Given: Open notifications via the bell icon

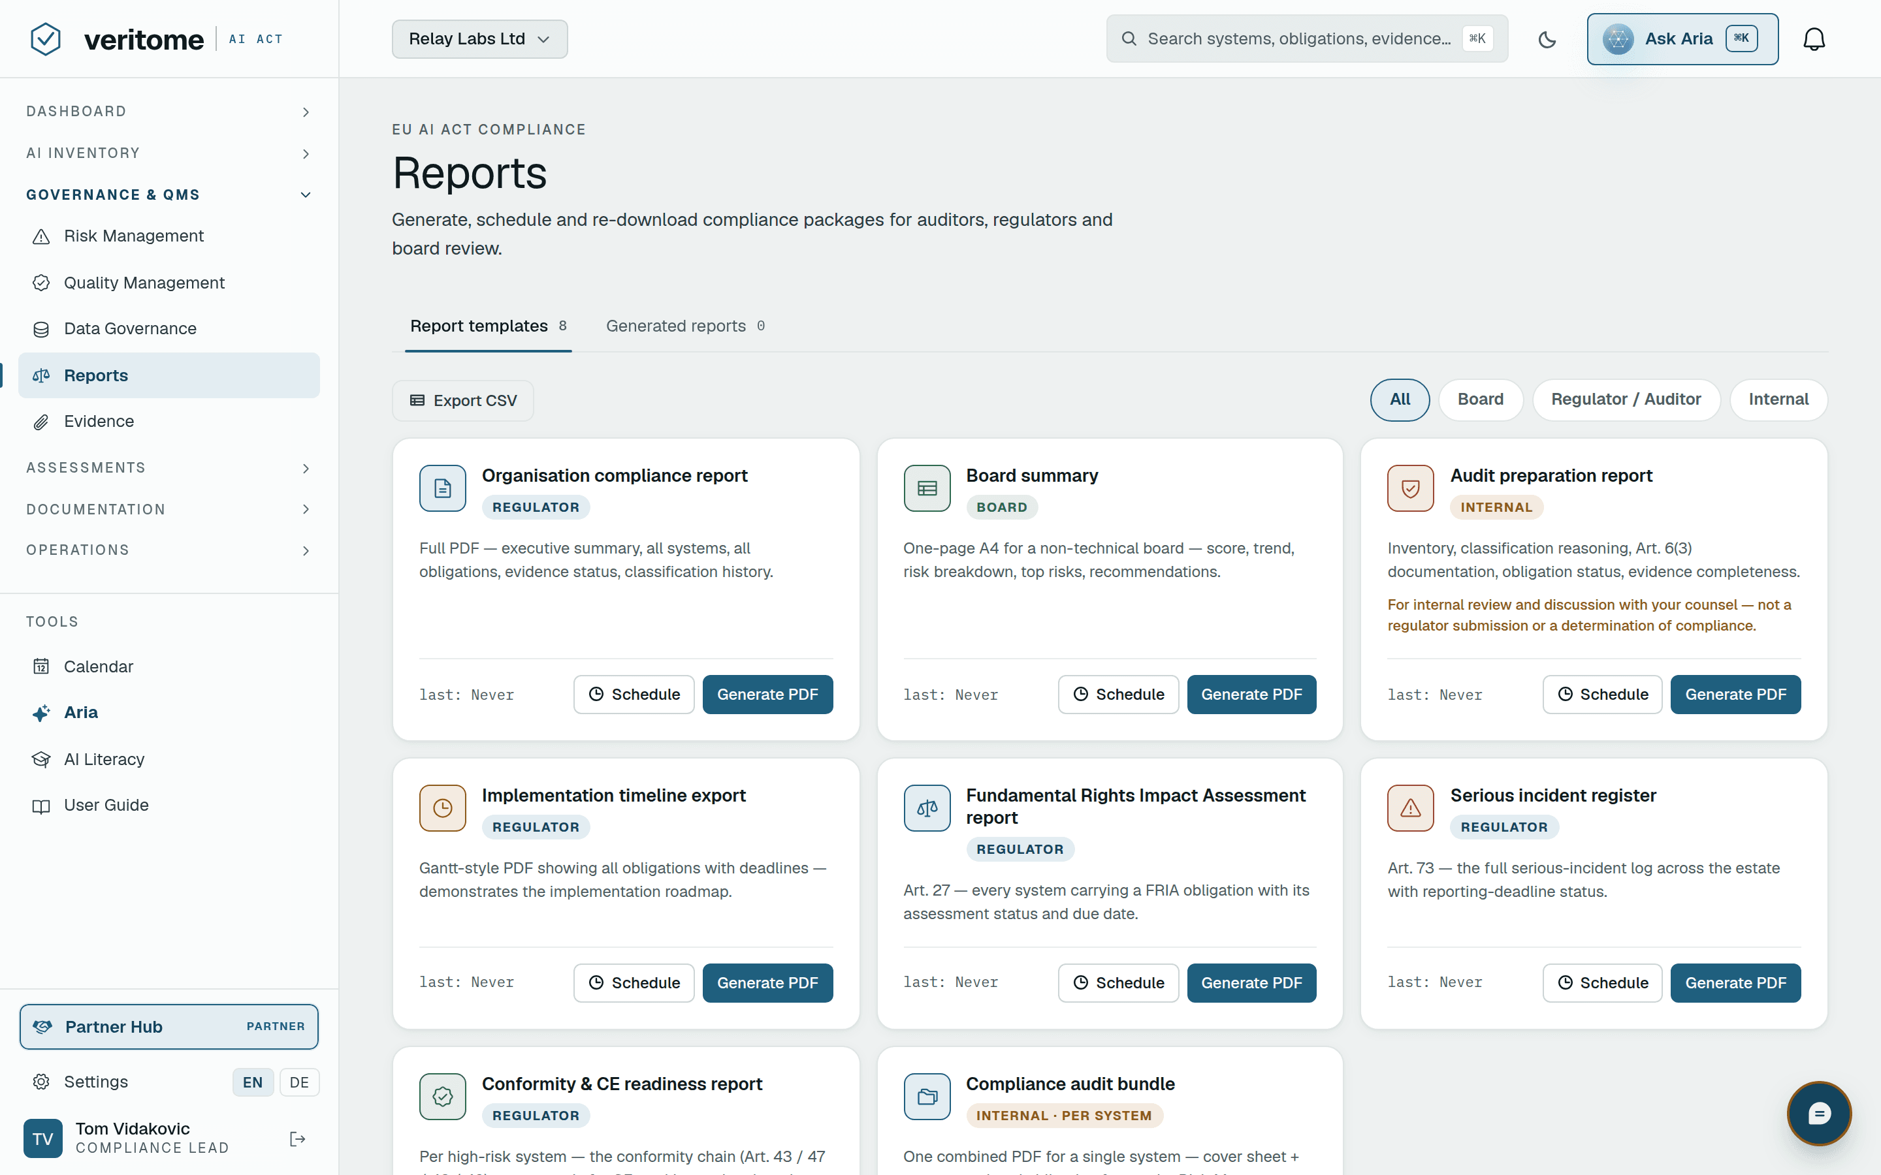Looking at the screenshot, I should click(x=1813, y=39).
